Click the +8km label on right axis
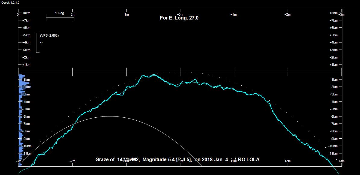The image size is (360, 175). tap(334, 13)
